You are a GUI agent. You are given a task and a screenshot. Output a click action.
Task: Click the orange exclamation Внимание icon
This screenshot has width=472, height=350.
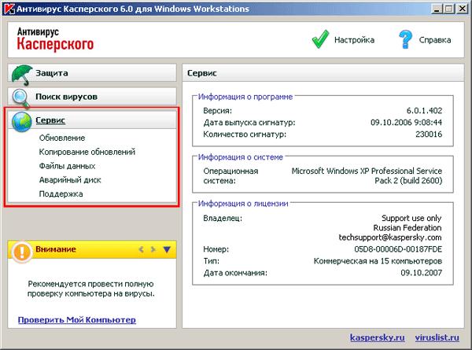22,251
